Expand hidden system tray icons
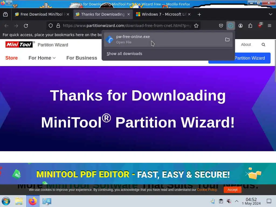The image size is (276, 207). pos(237,201)
